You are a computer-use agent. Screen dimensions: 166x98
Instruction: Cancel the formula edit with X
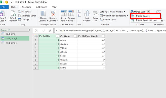(x=37, y=30)
